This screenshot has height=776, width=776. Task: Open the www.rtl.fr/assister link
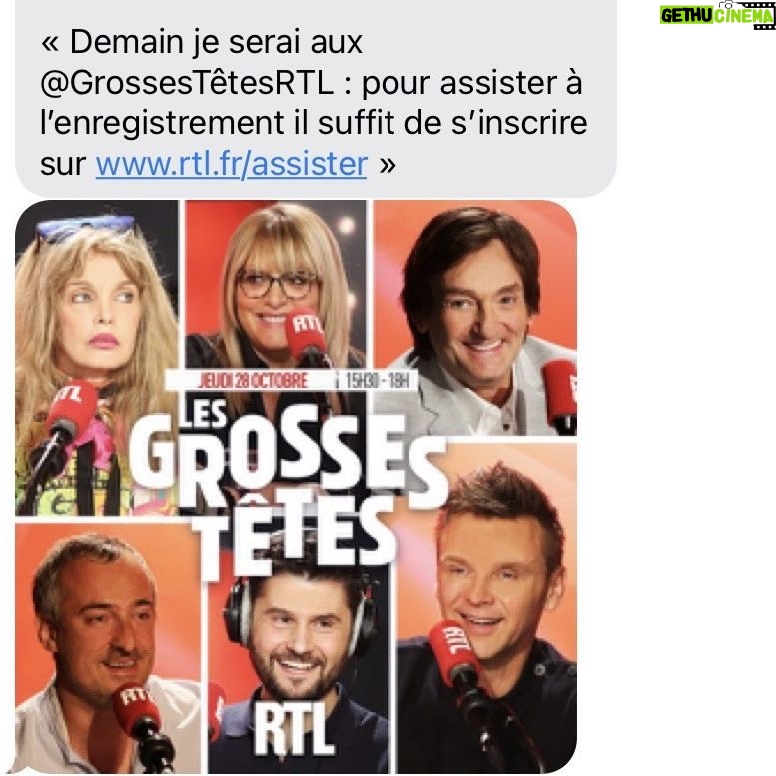coord(231,164)
